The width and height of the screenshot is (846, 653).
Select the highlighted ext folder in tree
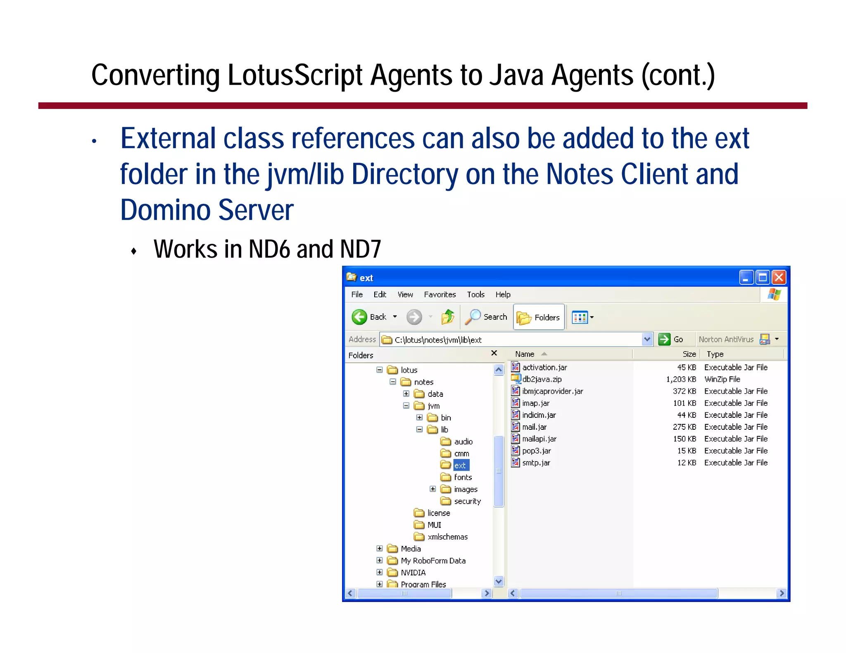click(x=454, y=465)
